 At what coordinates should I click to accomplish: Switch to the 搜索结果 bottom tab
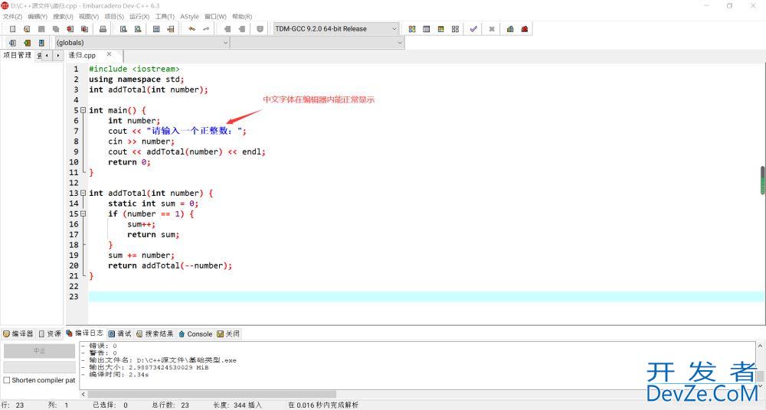pos(155,334)
